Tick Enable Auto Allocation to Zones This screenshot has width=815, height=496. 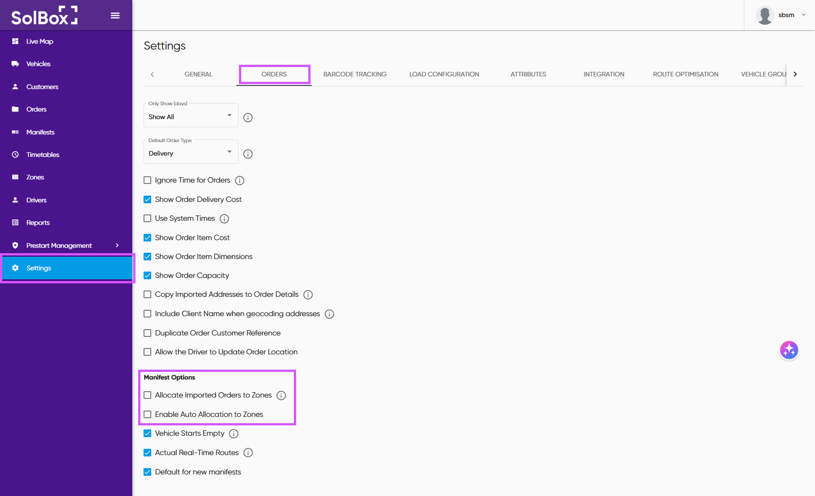(148, 415)
